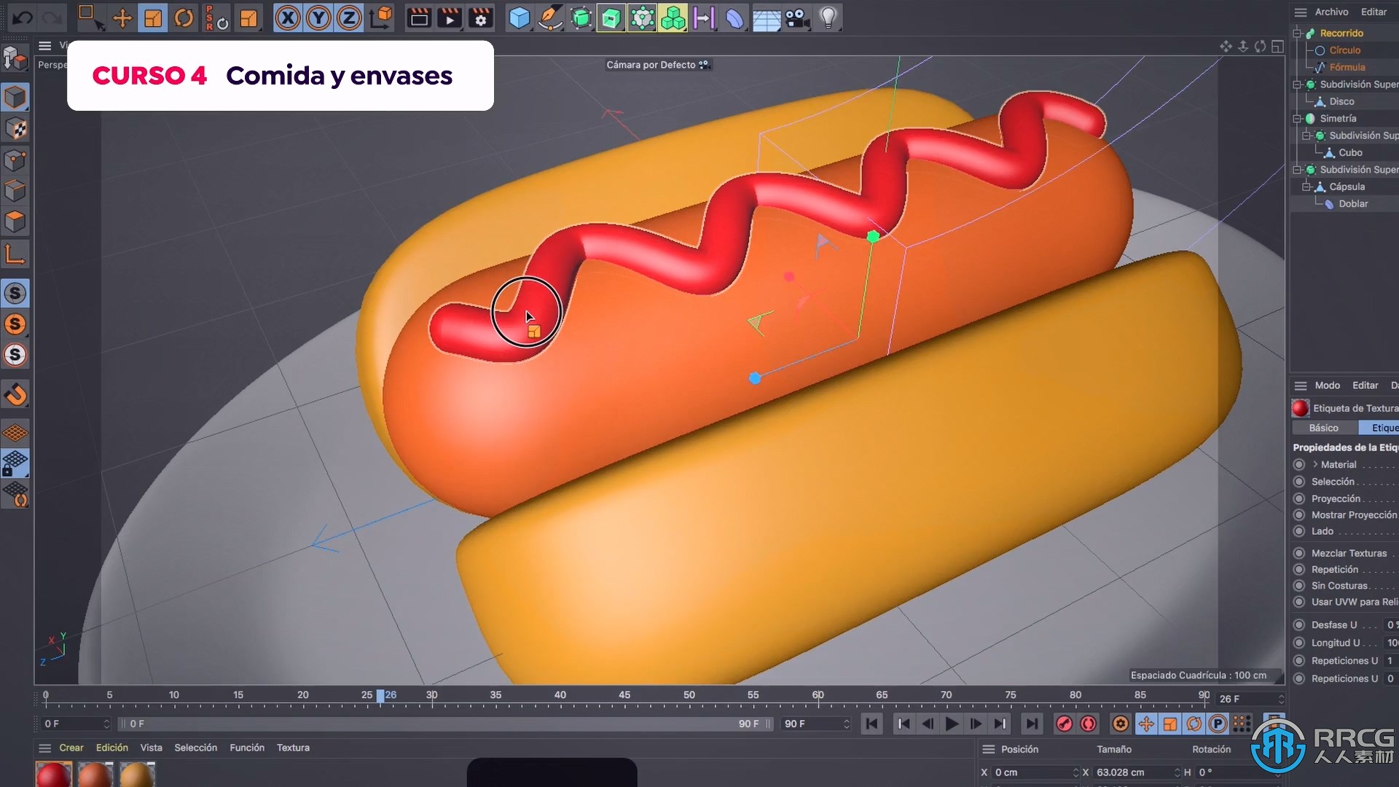Open Crear menu in Material Manager
The height and width of the screenshot is (787, 1399).
coord(71,748)
